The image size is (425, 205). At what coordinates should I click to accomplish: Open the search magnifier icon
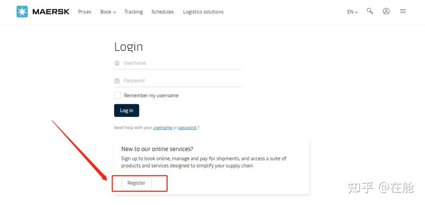click(x=370, y=11)
